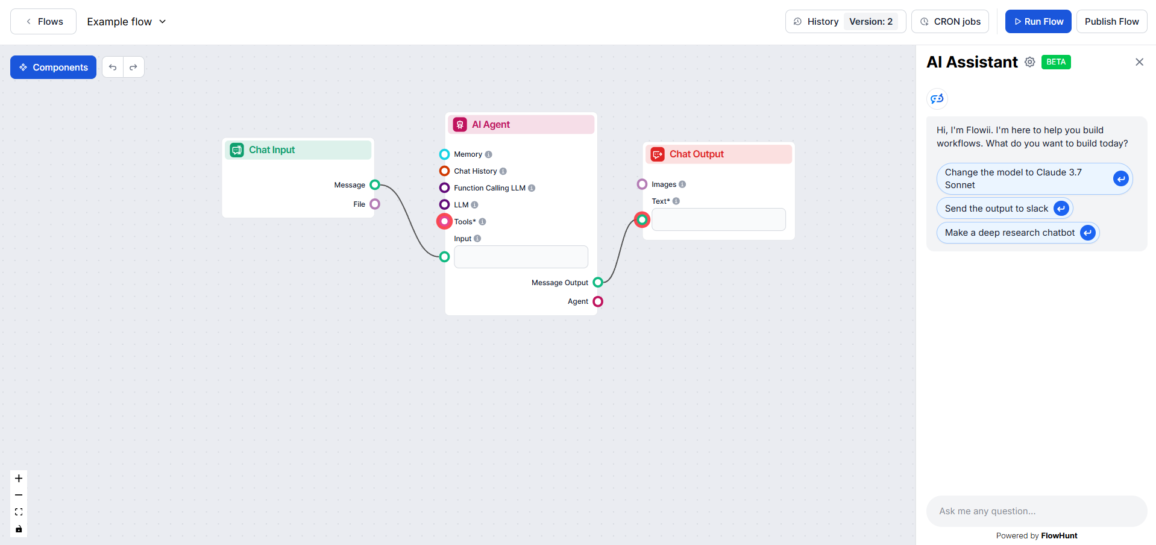Zoom in using the plus icon
The image size is (1156, 545).
pos(18,478)
